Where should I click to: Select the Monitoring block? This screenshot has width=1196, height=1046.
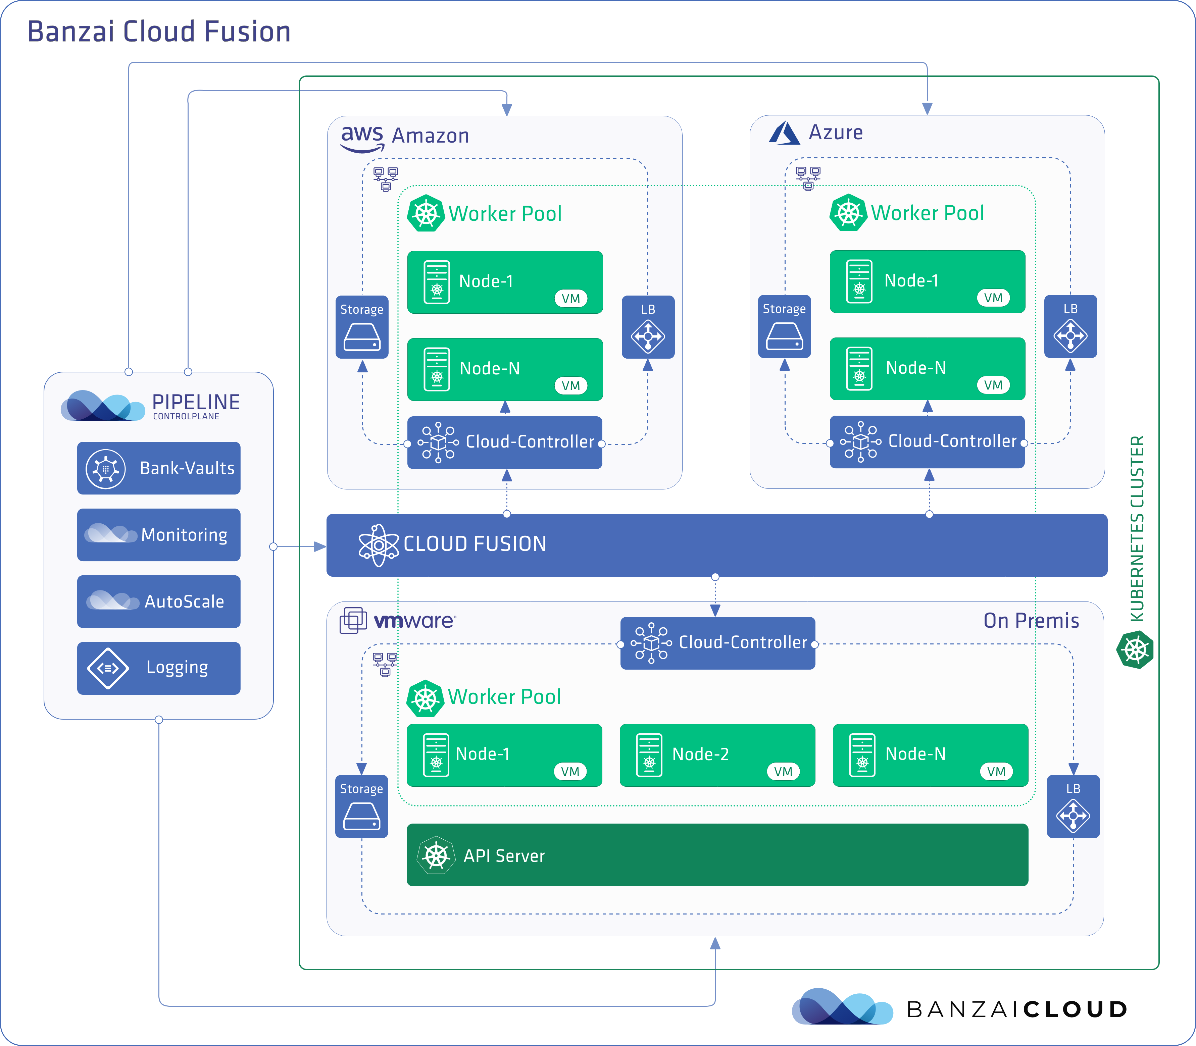[x=159, y=535]
